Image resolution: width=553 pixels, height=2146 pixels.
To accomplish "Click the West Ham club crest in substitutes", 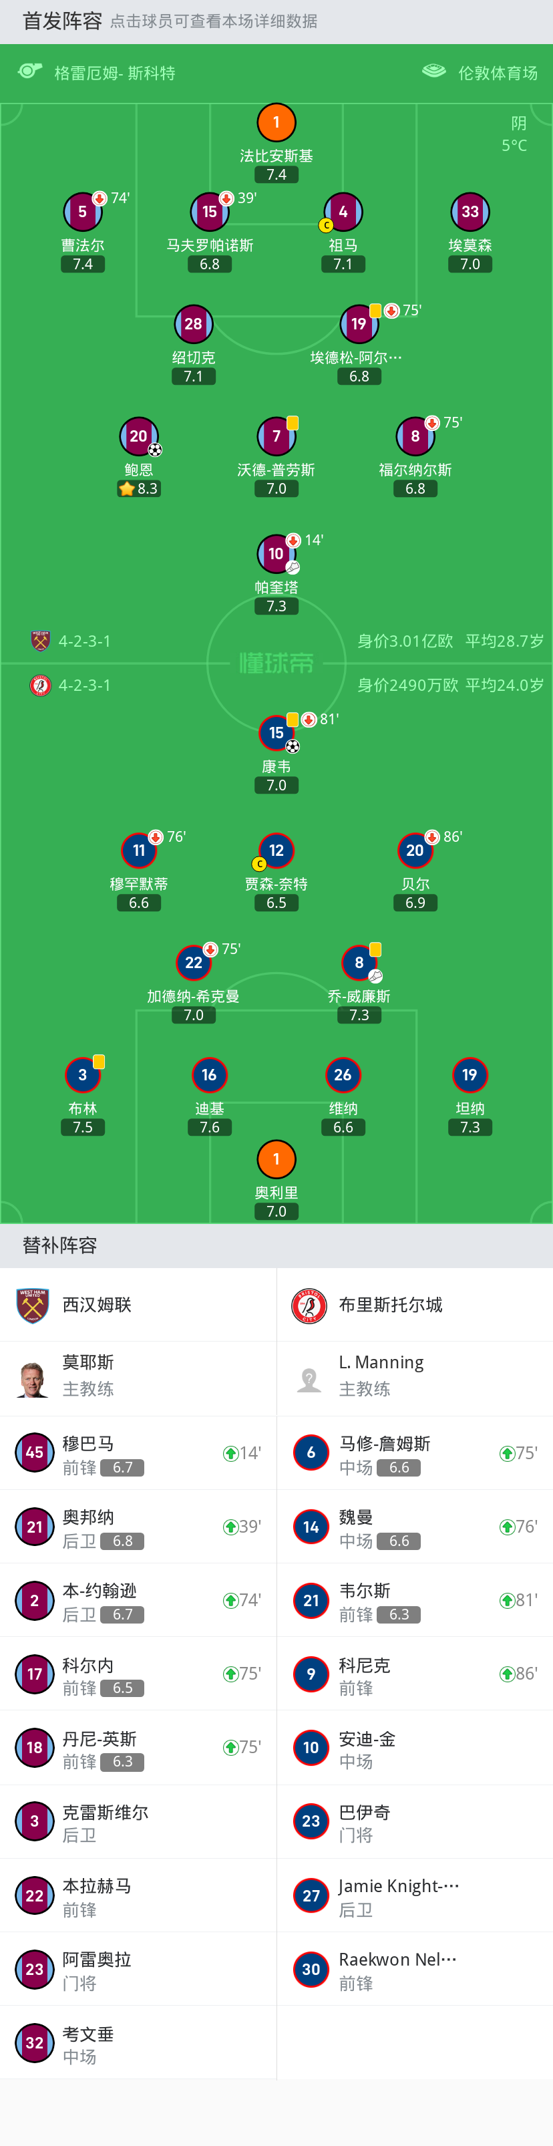I will click(x=33, y=1305).
